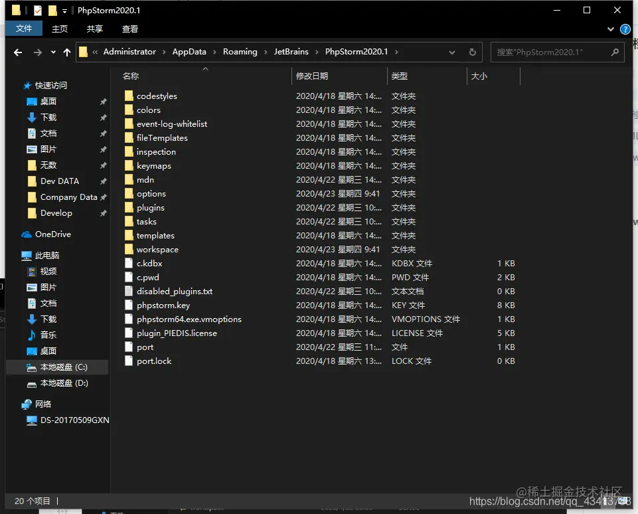This screenshot has width=638, height=514.
Task: Expand the chevron after PhpStorm2020.1 in path
Action: point(396,52)
